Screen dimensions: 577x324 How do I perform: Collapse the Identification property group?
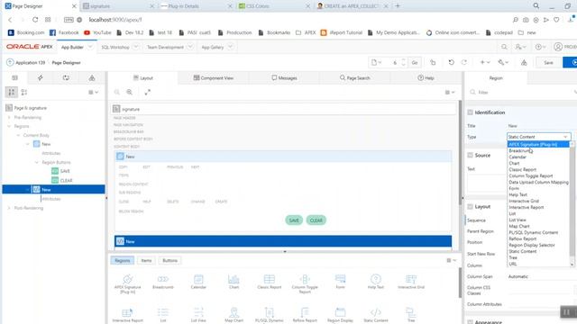[470, 112]
